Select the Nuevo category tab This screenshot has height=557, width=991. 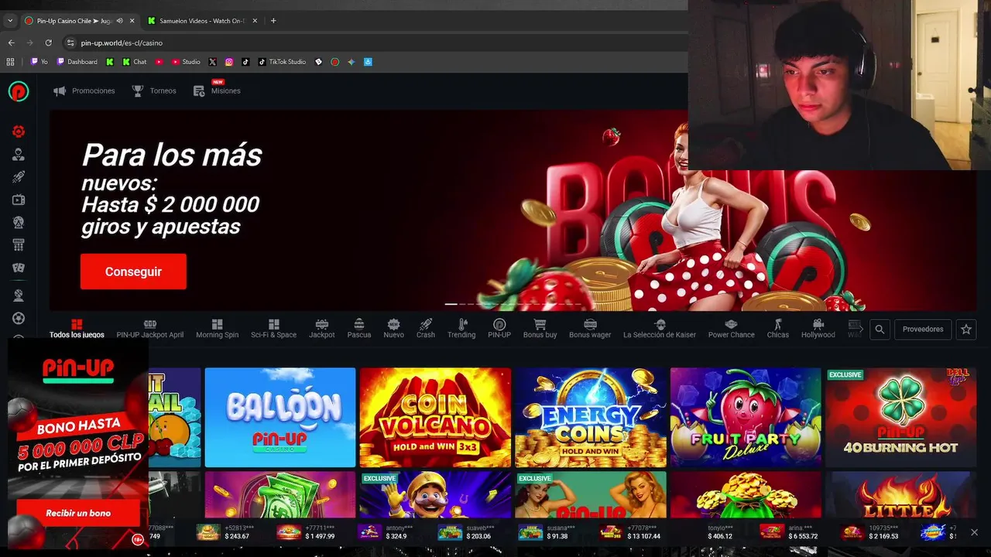coord(393,329)
